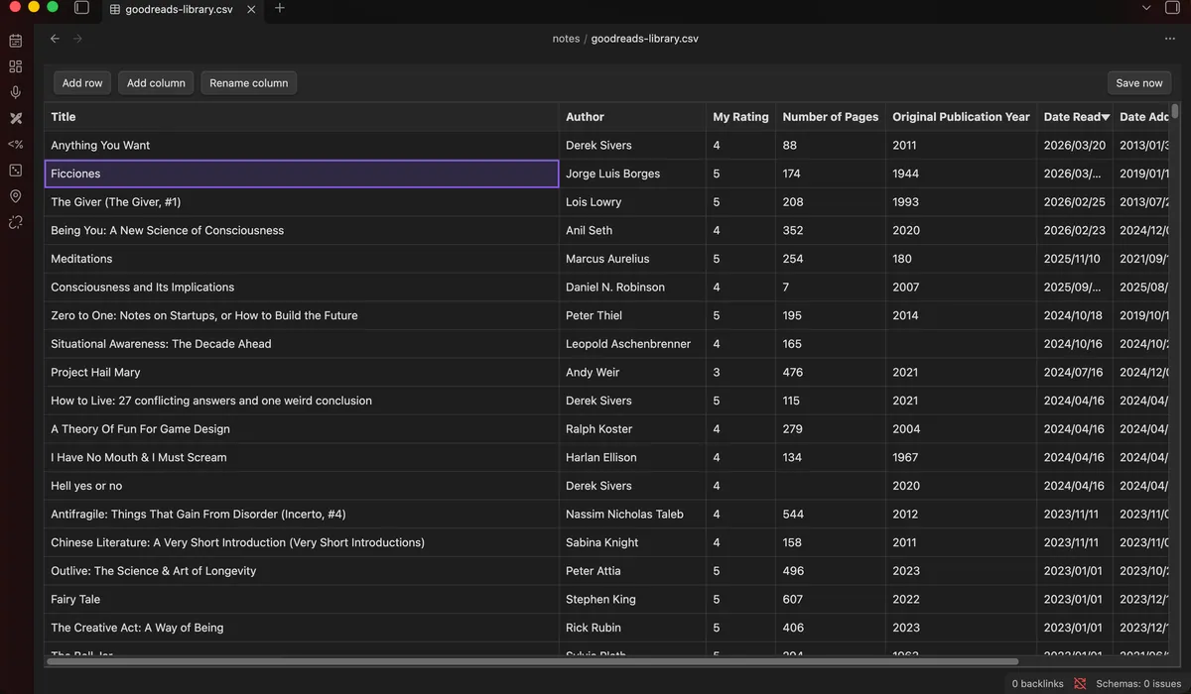Click the Save now button
This screenshot has height=694, width=1191.
pyautogui.click(x=1139, y=83)
